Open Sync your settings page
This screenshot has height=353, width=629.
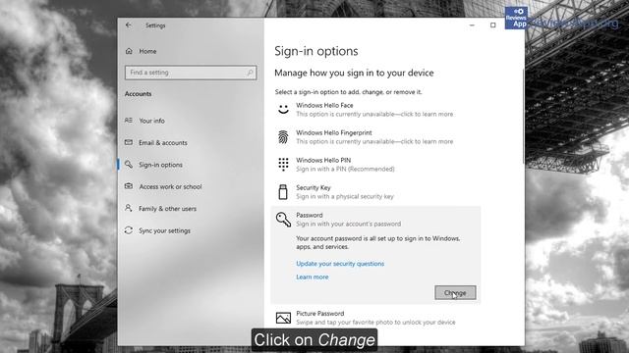164,230
